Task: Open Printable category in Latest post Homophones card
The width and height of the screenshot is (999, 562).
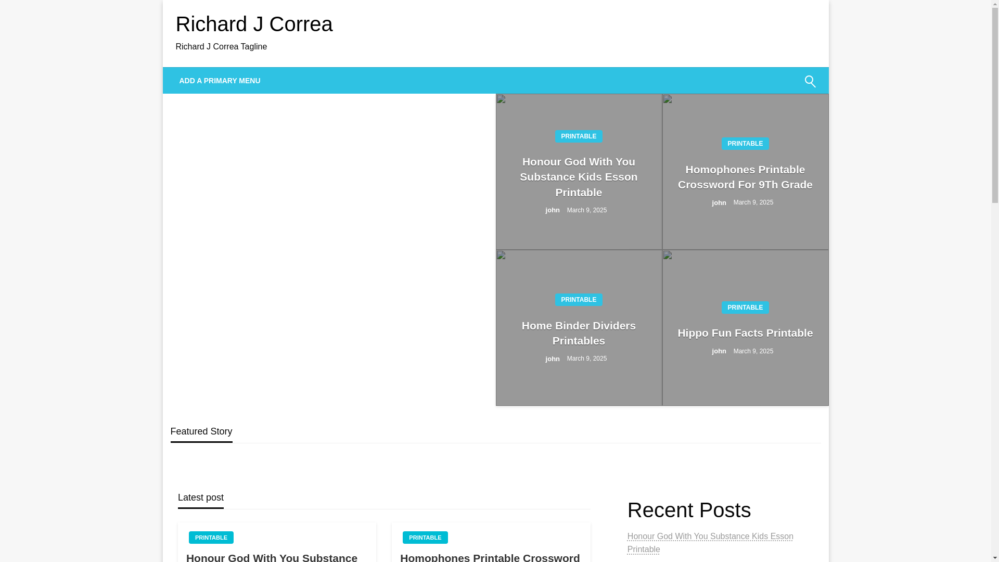Action: pyautogui.click(x=425, y=538)
